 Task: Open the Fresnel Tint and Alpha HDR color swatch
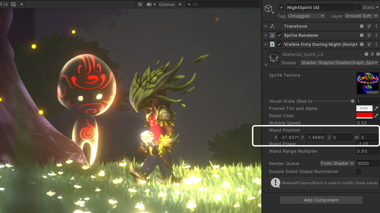coord(364,108)
